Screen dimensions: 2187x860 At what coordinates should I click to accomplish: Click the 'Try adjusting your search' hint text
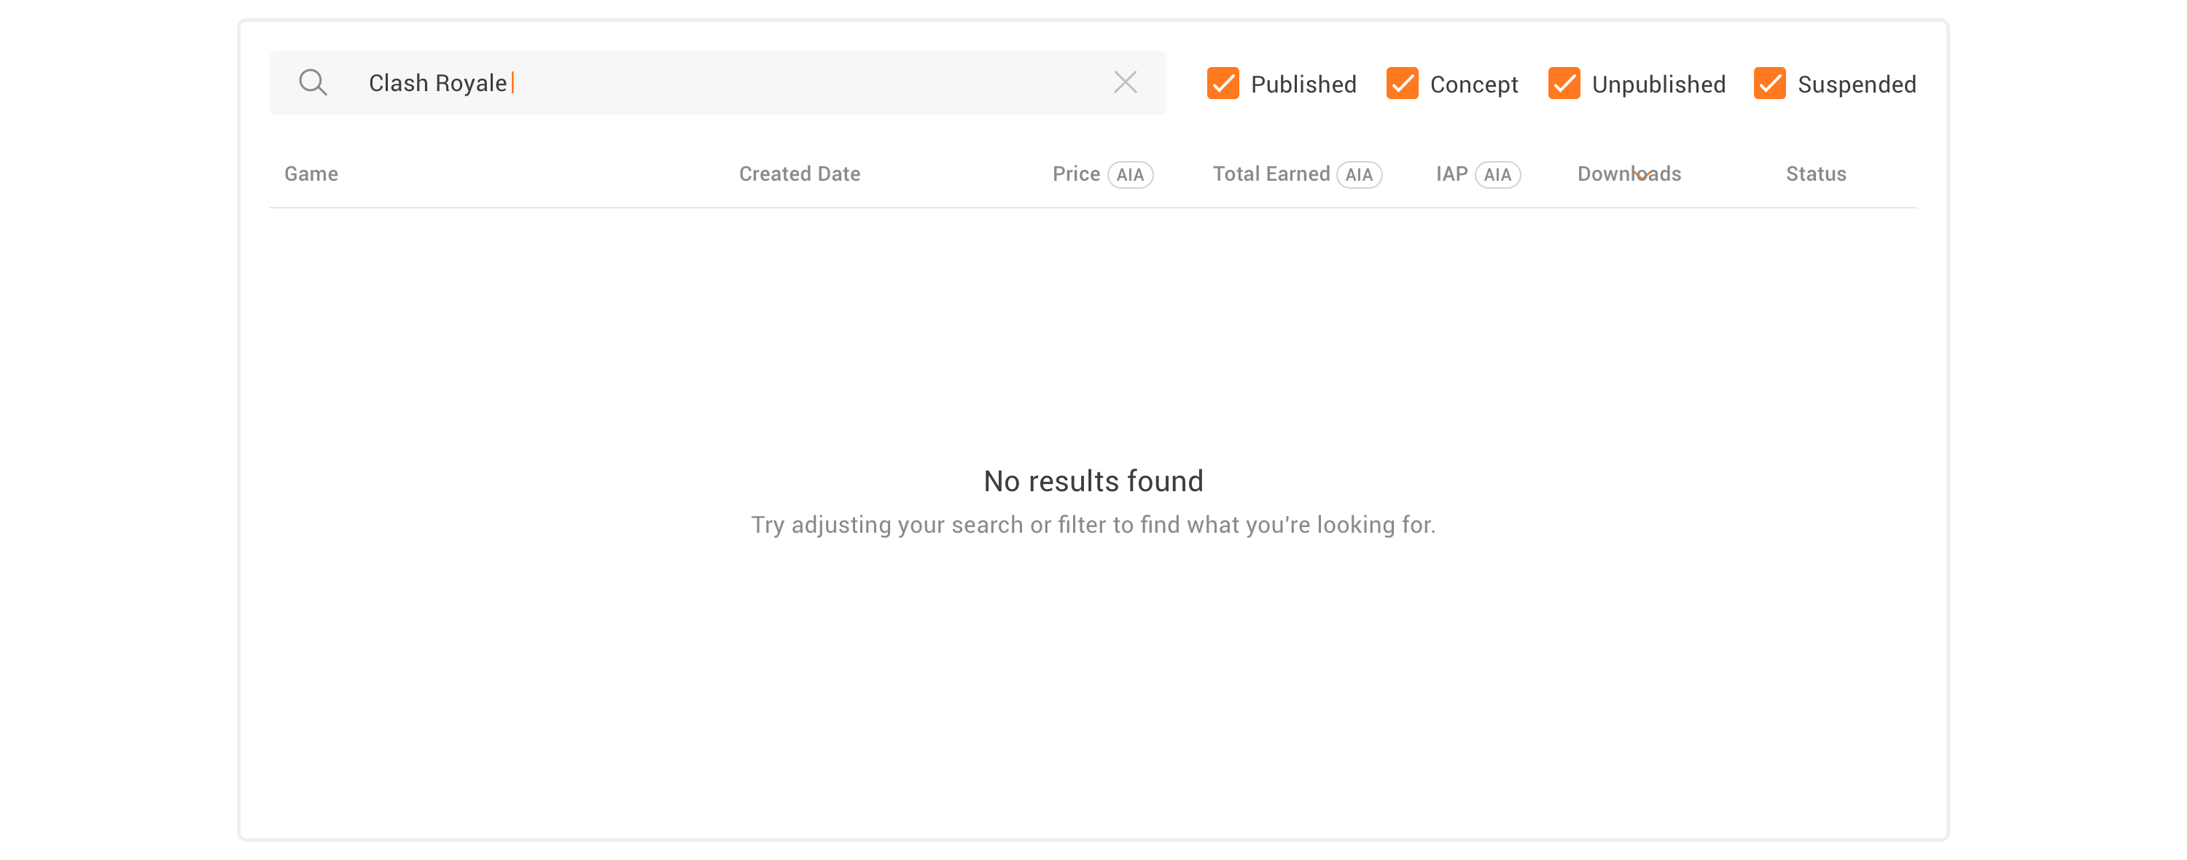point(1093,525)
